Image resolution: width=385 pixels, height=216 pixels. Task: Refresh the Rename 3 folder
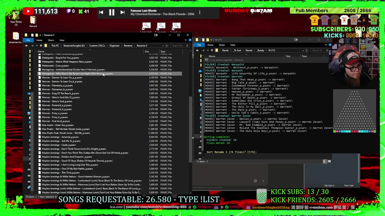click(x=166, y=46)
